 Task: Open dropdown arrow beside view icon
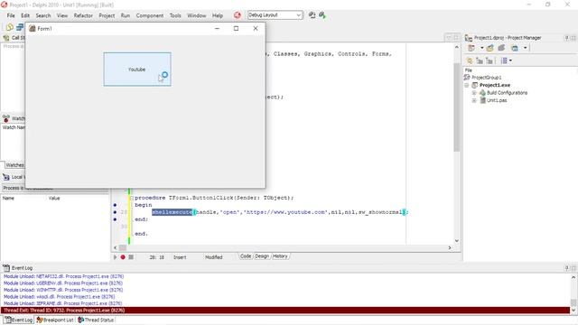tap(526, 48)
